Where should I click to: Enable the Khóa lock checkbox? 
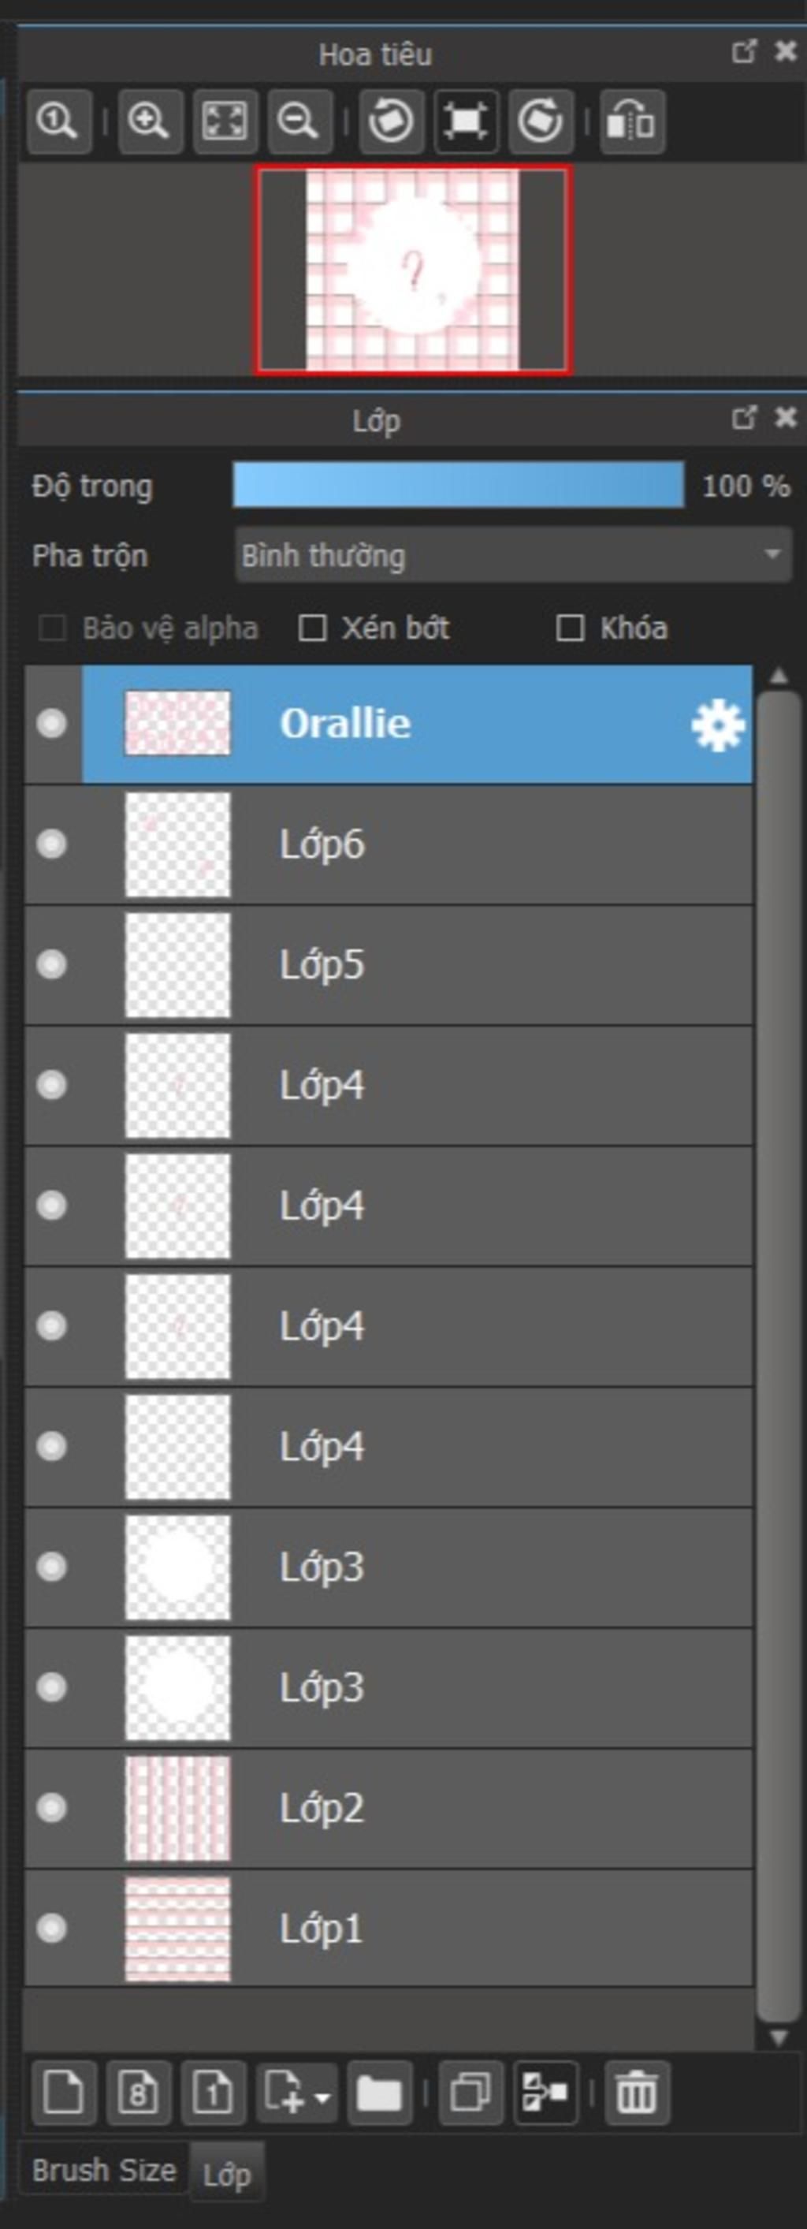pos(570,628)
